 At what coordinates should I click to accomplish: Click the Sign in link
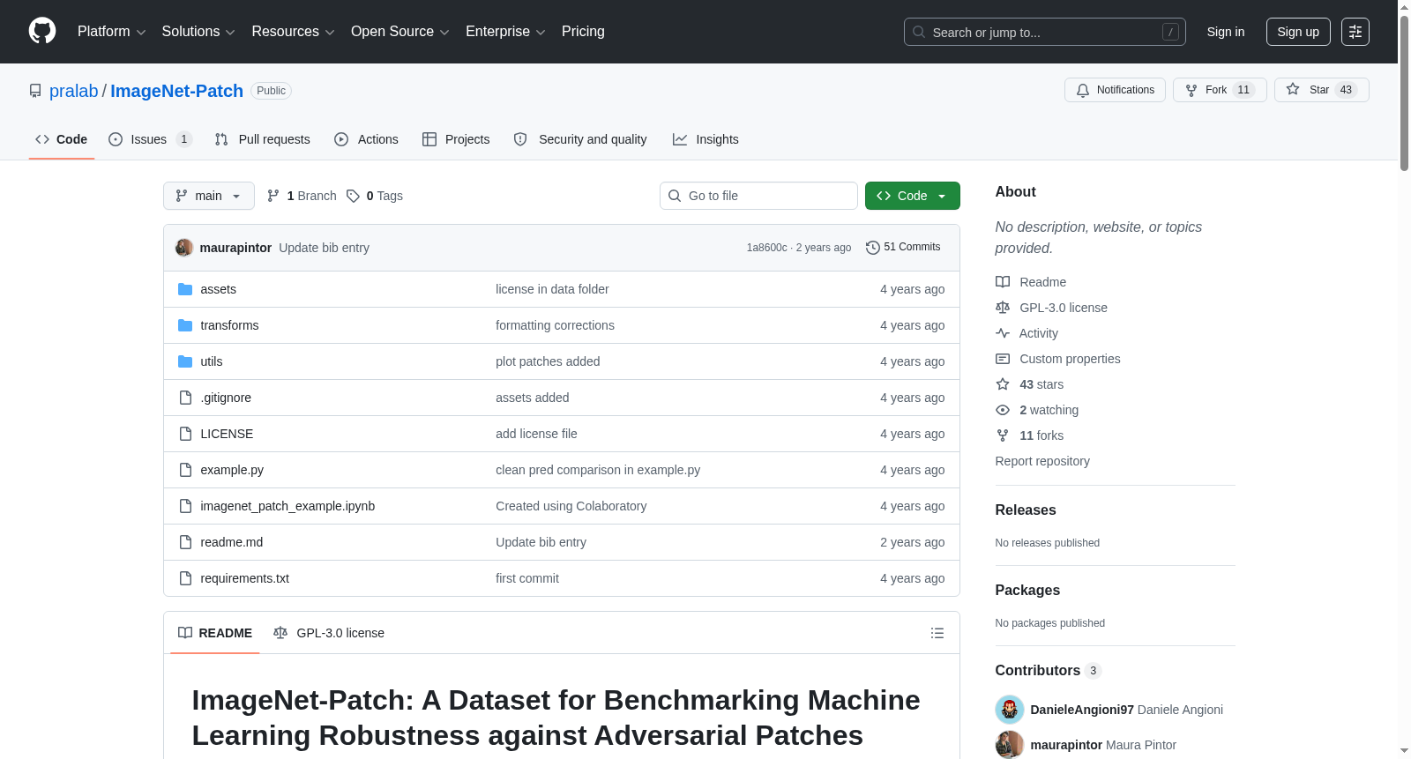[1226, 32]
